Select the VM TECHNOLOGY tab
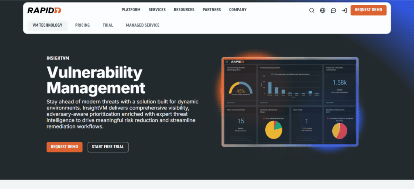 click(x=48, y=25)
